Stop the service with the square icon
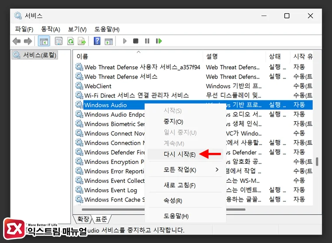 tap(136, 41)
